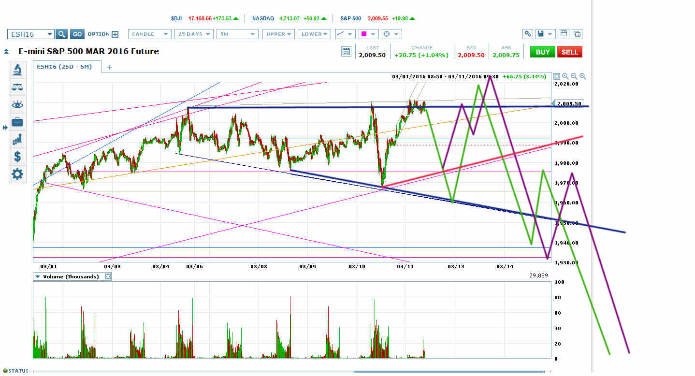
Task: Open the 25 DAYS range dropdown
Action: (x=194, y=34)
